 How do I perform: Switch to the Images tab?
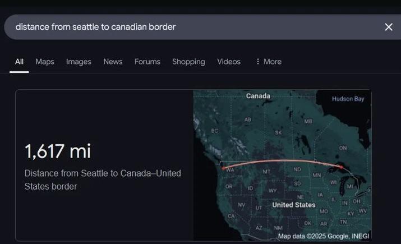pyautogui.click(x=79, y=62)
